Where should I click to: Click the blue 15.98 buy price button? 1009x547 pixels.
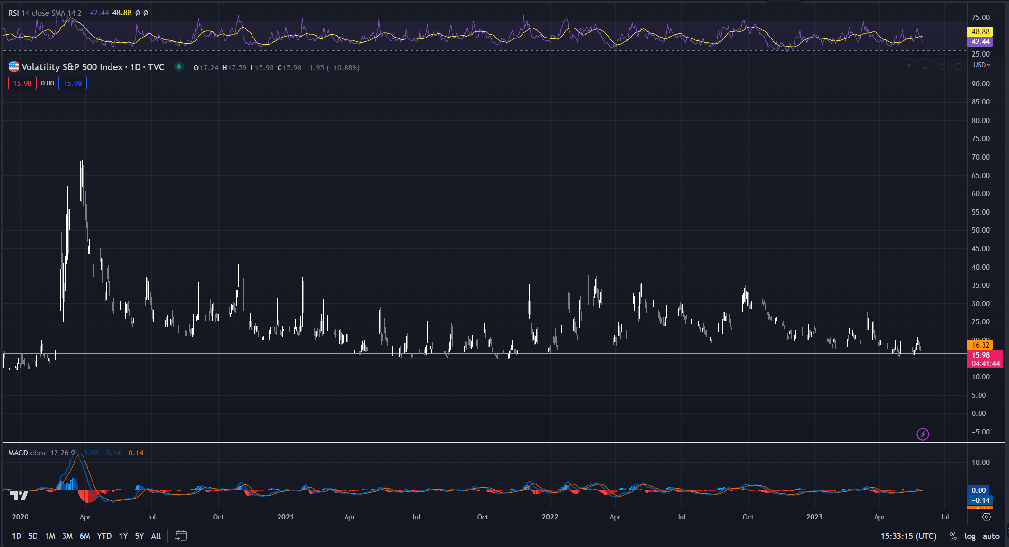coord(73,83)
